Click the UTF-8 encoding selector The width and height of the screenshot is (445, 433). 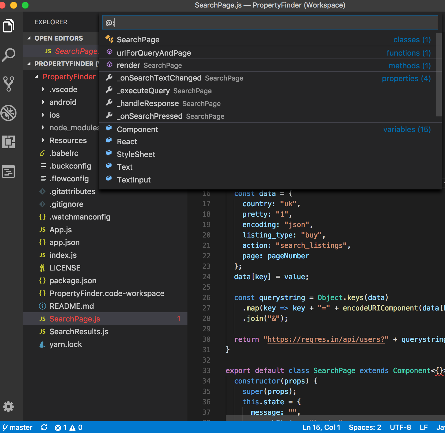400,427
